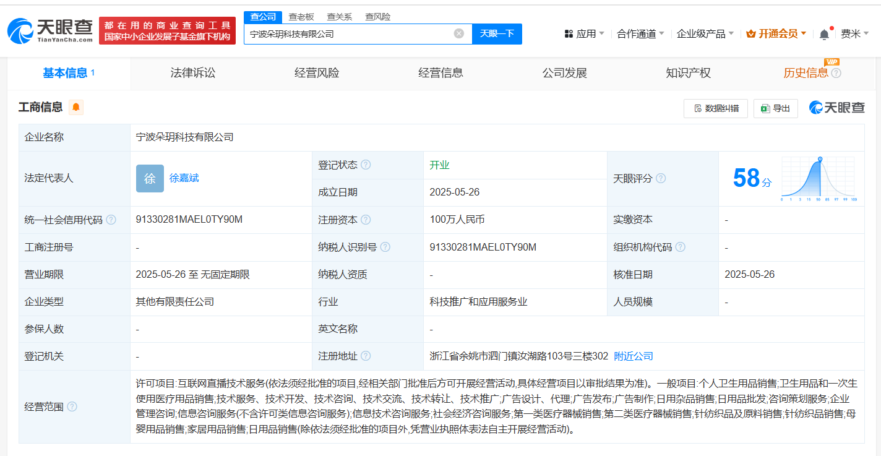The height and width of the screenshot is (456, 881).
Task: Switch to the 知识产权 tab
Action: pos(688,73)
